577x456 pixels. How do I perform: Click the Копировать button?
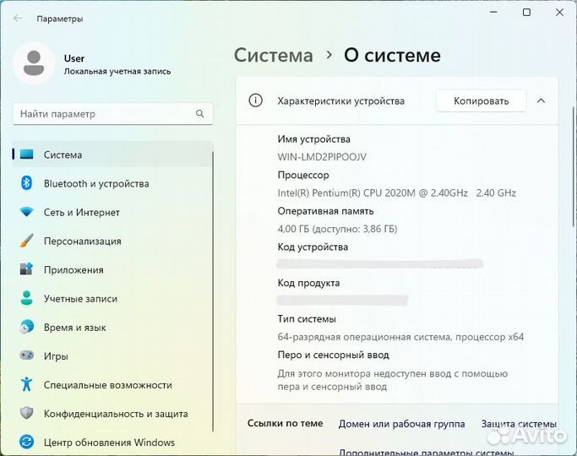coord(481,100)
